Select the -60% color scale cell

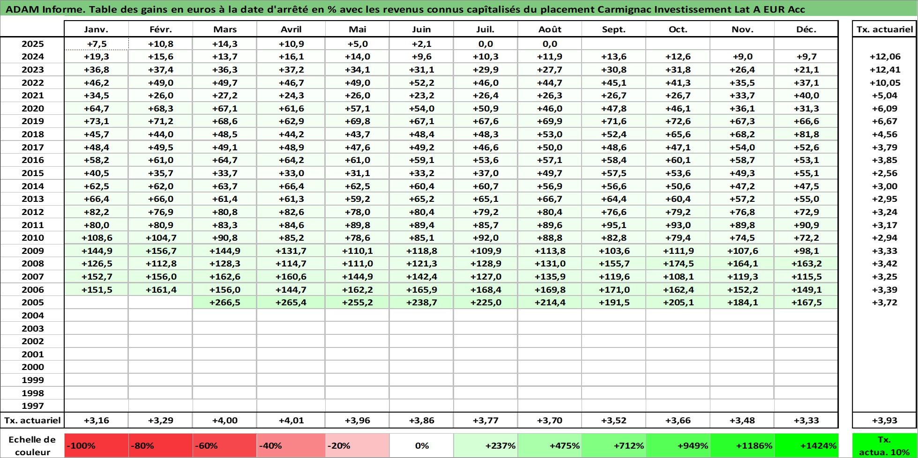pos(224,445)
